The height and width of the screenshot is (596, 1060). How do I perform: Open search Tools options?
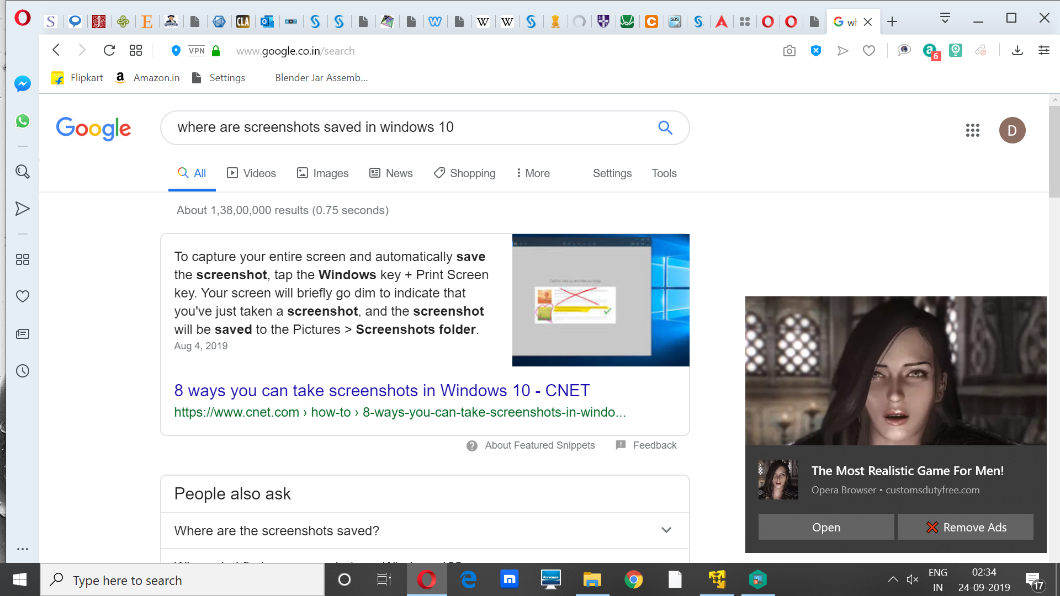click(x=664, y=173)
